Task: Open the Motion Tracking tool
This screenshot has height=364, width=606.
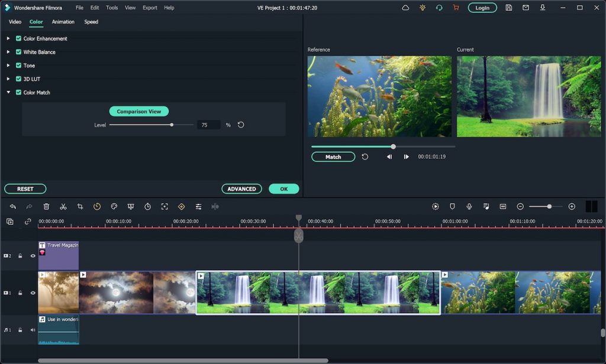Action: click(x=165, y=206)
